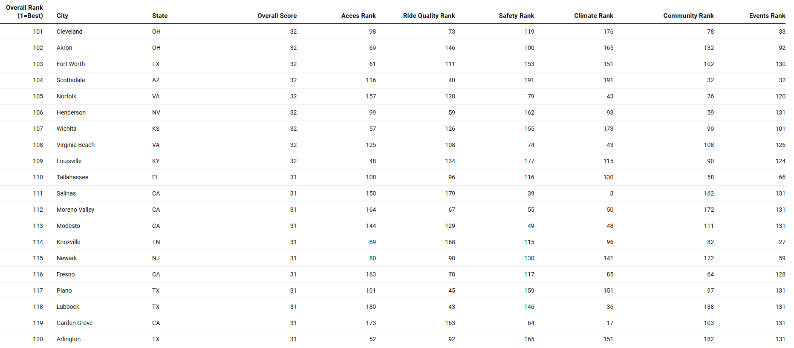Select the Garden Grove city cell
This screenshot has height=348, width=794.
[75, 323]
